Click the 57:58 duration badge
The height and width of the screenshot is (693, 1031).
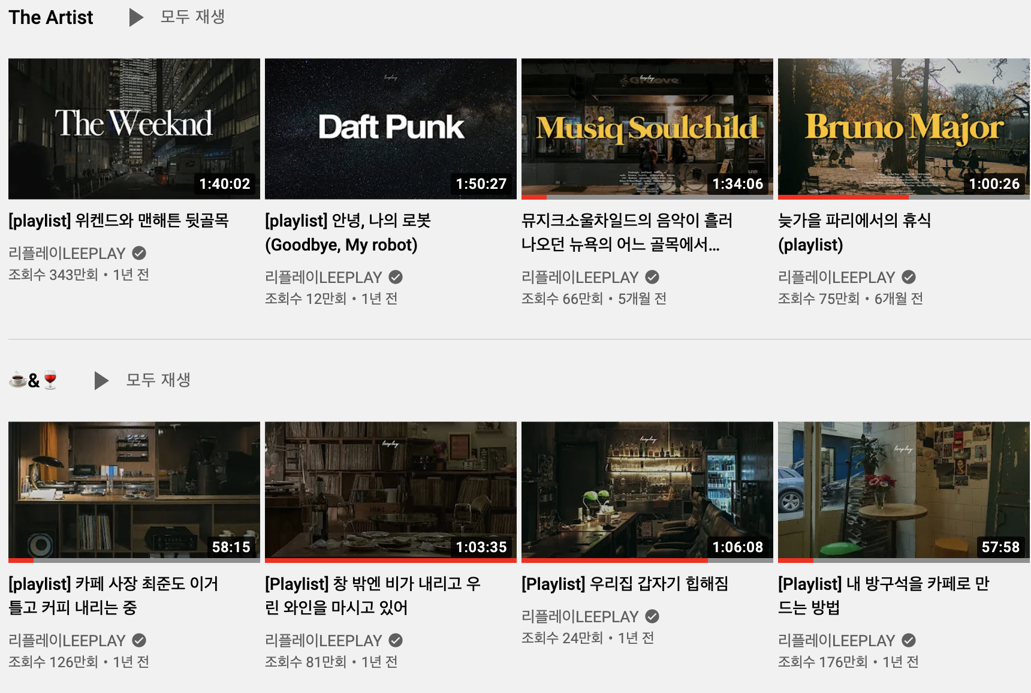pyautogui.click(x=1000, y=547)
